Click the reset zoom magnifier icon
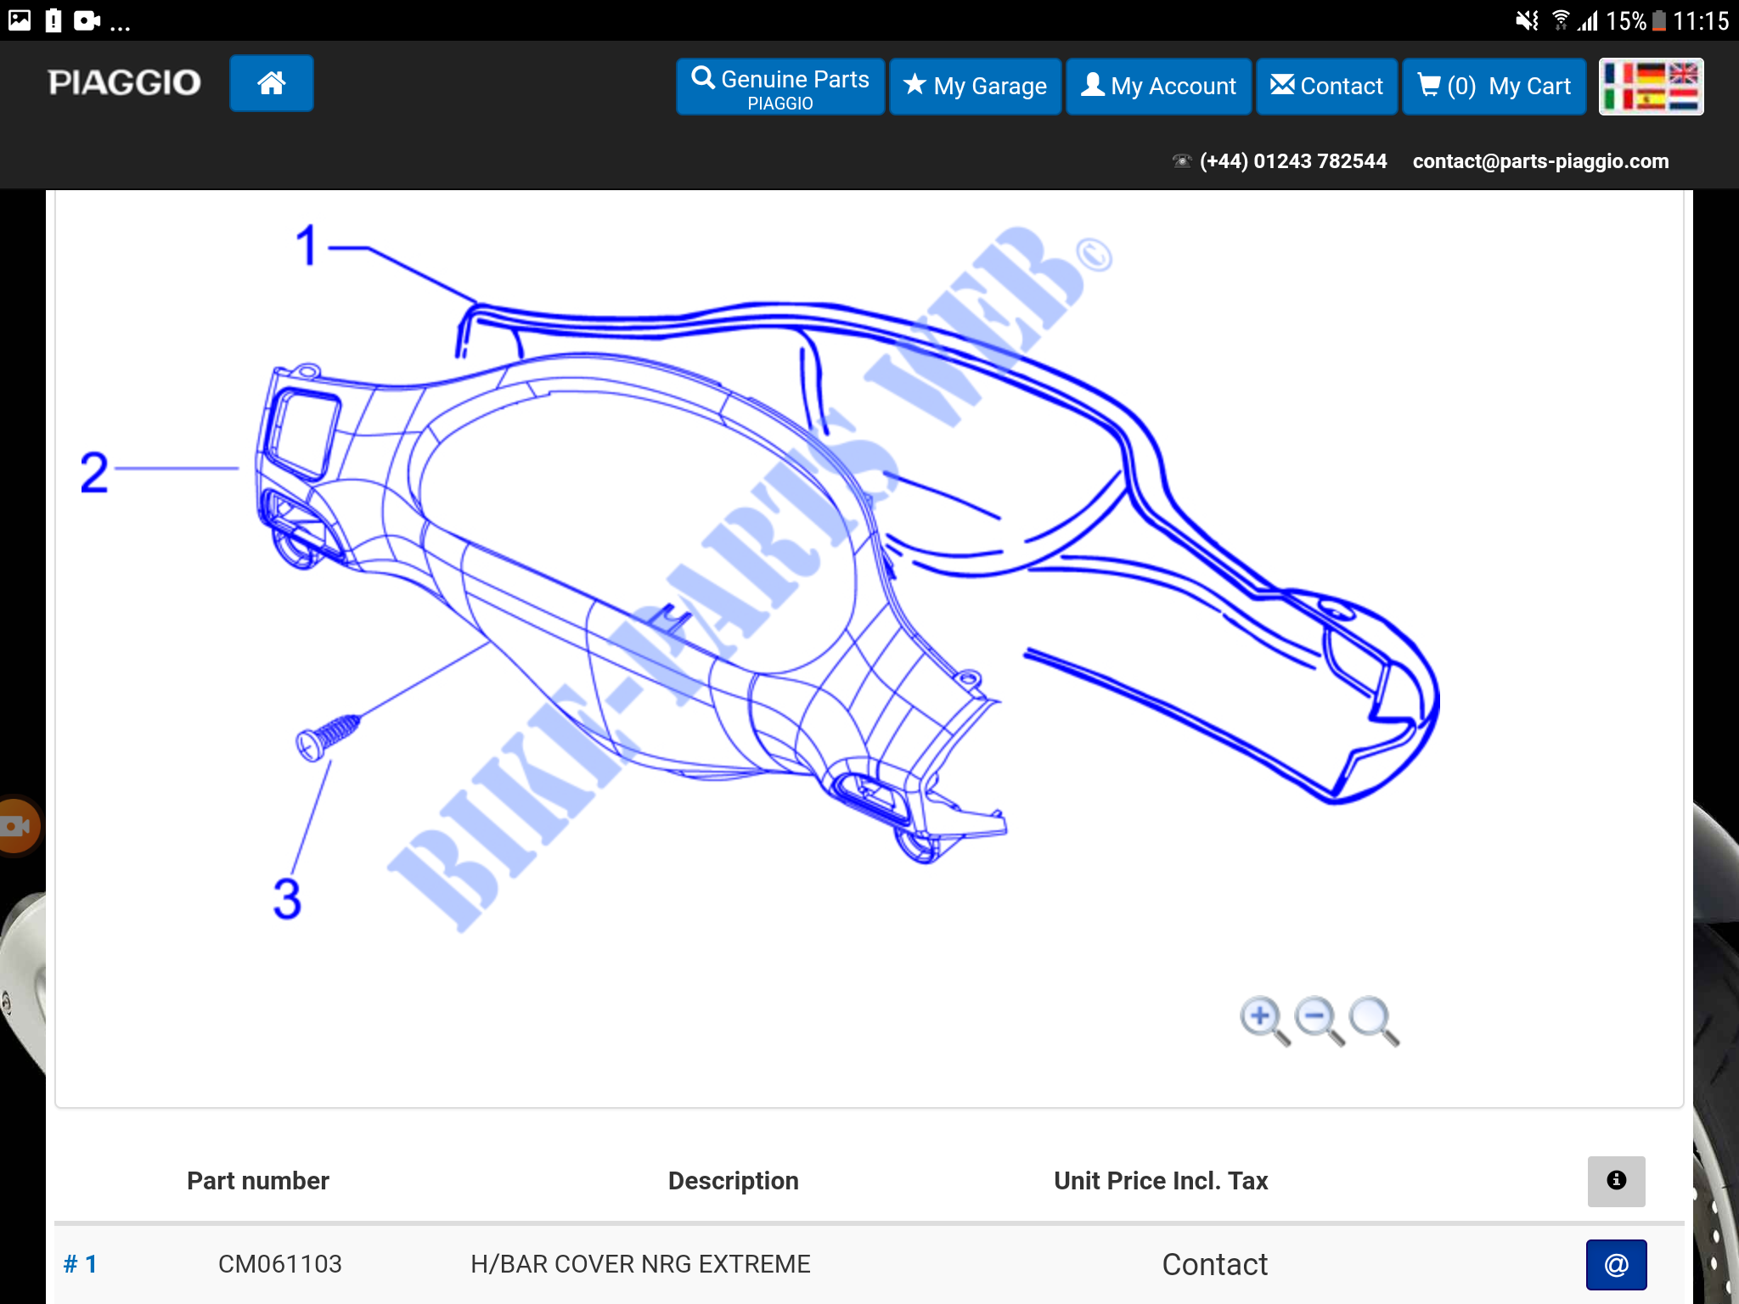 (1372, 1019)
